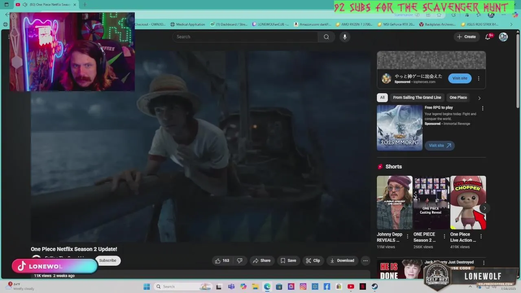521x293 pixels.
Task: Clip the video with the scissors button
Action: (313, 260)
